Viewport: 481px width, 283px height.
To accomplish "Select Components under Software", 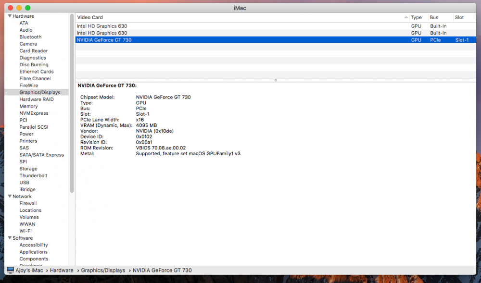I will [34, 259].
